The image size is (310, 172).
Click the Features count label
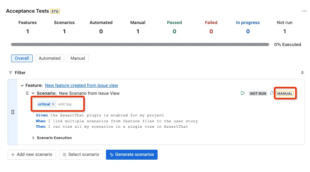(x=28, y=22)
